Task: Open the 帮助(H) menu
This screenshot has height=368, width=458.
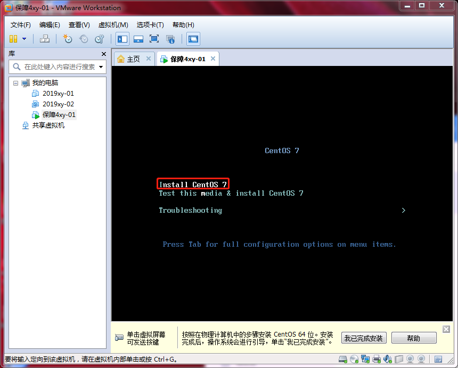Action: 183,25
